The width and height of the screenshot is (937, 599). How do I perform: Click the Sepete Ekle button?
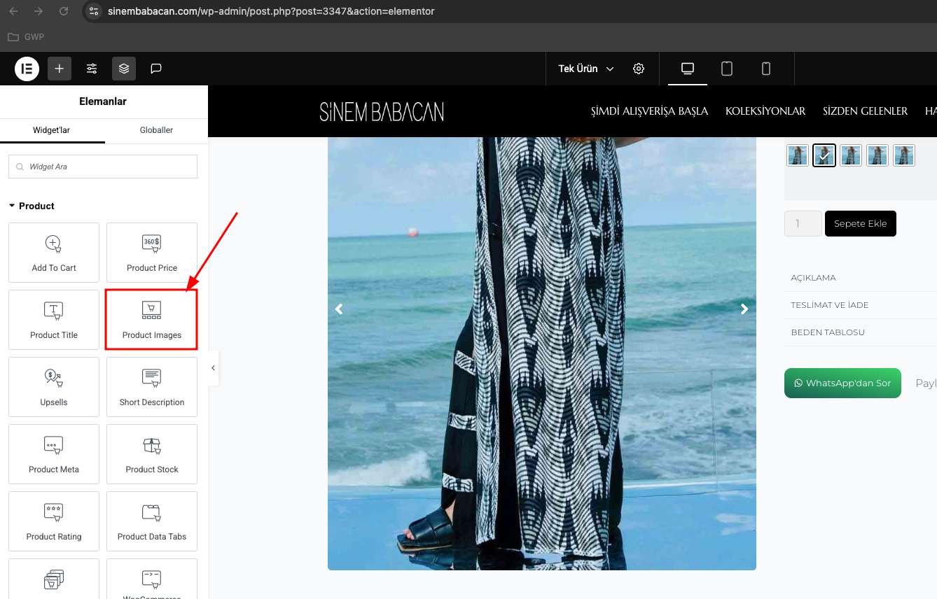pos(861,224)
